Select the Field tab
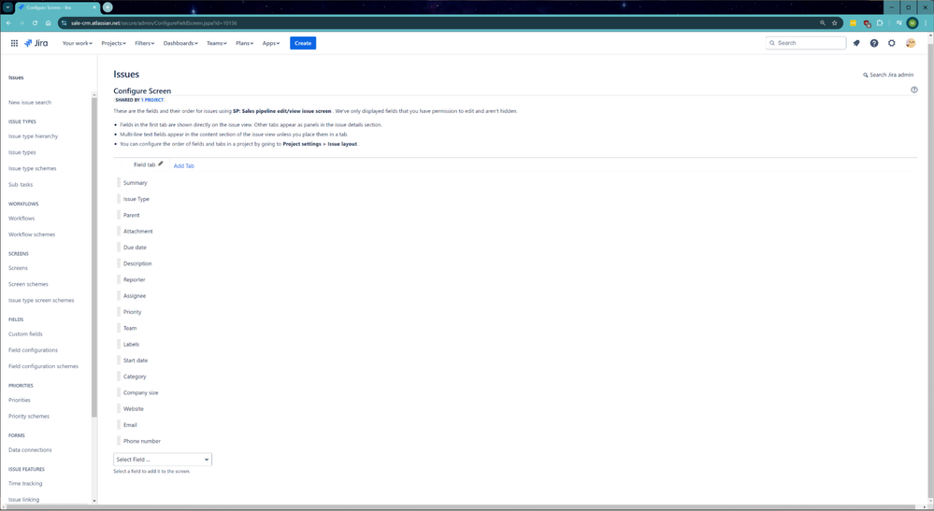Viewport: 934px width, 511px height. 144,164
